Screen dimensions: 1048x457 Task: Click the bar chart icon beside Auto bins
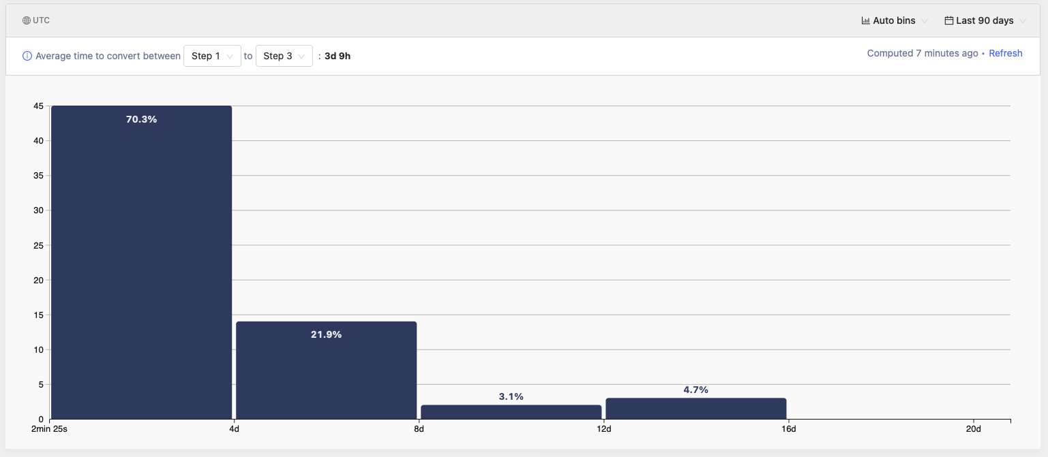(865, 20)
